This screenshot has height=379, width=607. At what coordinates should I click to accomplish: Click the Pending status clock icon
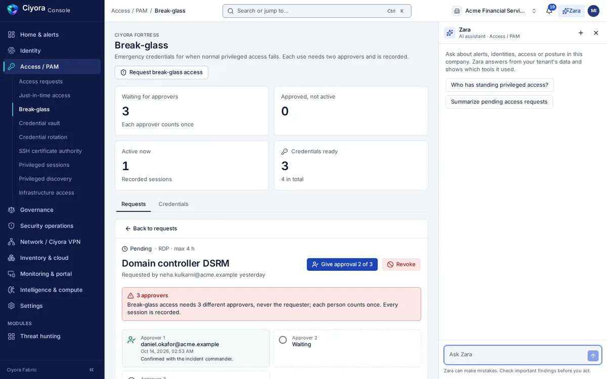coord(125,249)
